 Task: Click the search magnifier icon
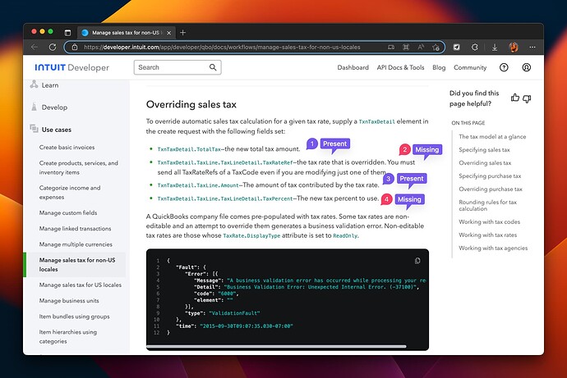(213, 67)
